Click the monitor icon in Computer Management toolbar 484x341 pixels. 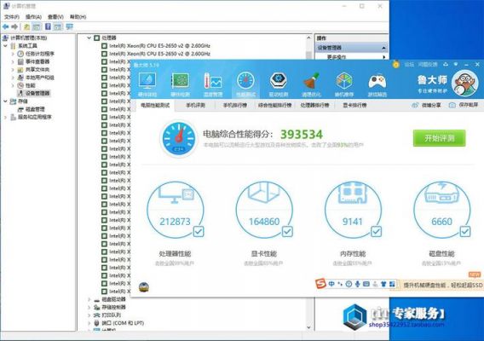point(70,26)
